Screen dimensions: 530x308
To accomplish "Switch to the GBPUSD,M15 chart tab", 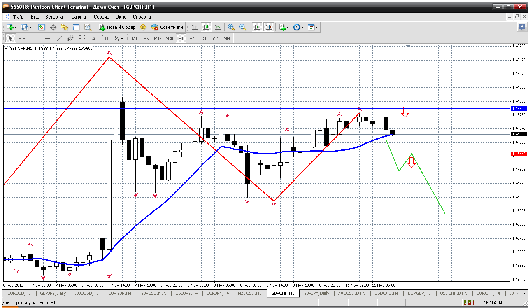I will coord(153,293).
